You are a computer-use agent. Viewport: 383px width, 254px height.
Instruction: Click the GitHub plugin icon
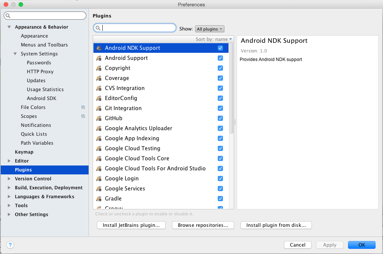pyautogui.click(x=99, y=118)
